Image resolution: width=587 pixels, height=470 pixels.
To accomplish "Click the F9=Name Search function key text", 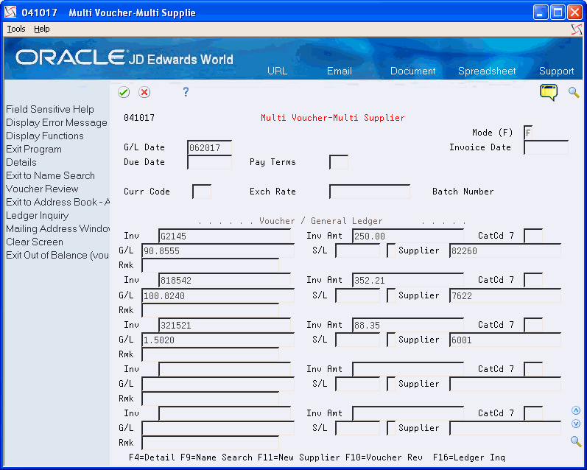I will tap(217, 457).
